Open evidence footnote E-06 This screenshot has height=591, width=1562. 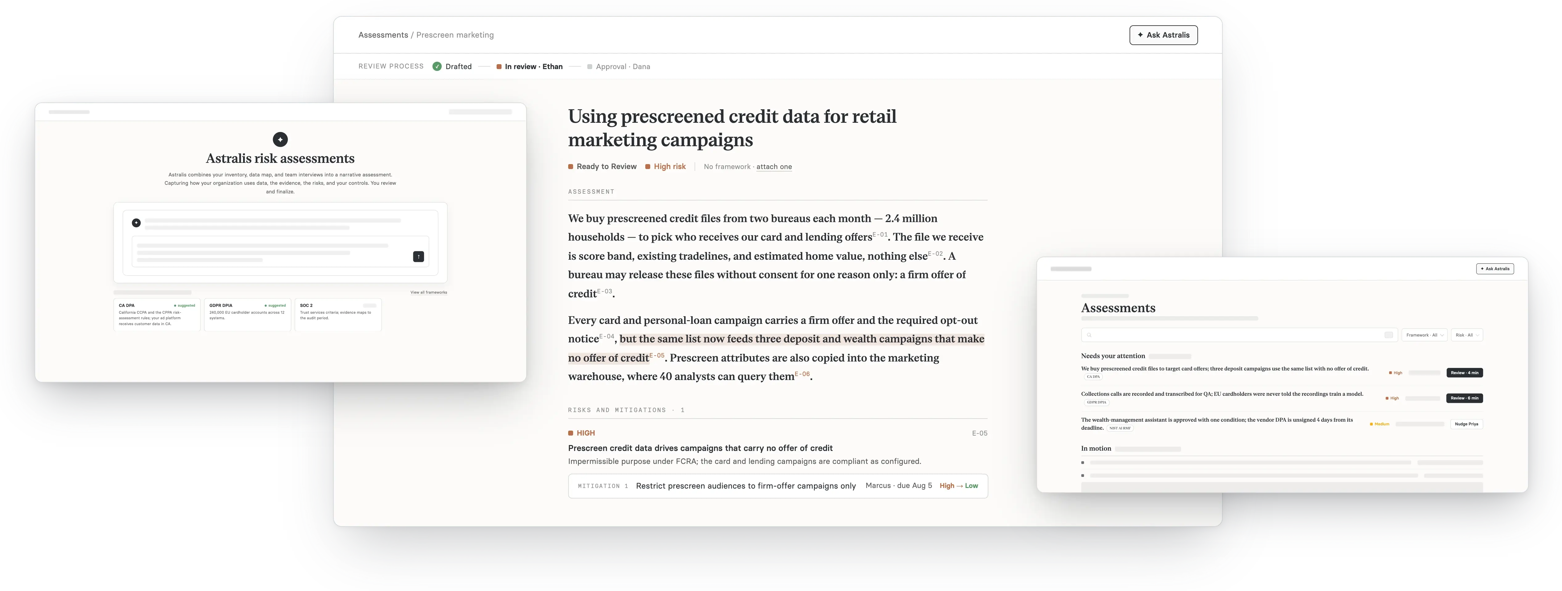802,374
